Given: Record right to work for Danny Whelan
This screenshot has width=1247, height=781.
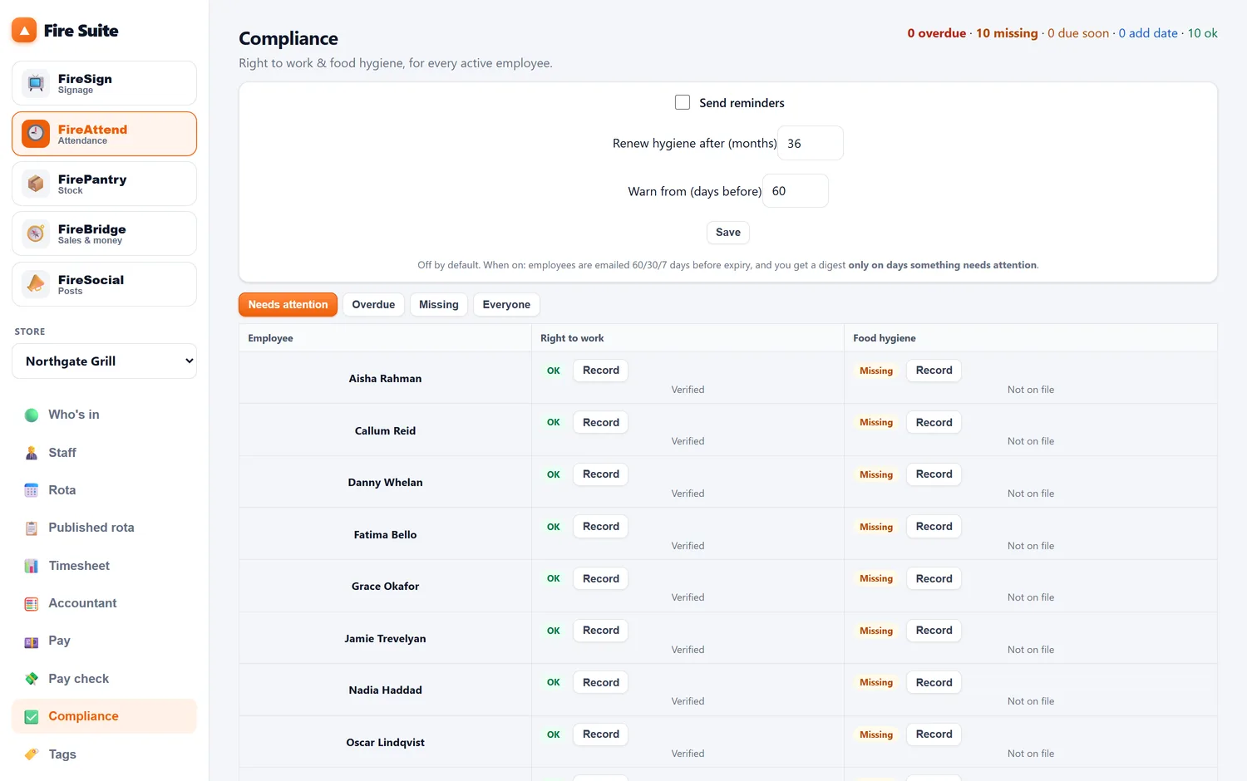Looking at the screenshot, I should (601, 474).
